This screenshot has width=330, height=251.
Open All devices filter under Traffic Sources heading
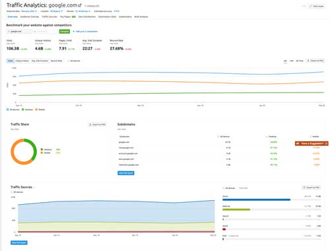(17, 192)
